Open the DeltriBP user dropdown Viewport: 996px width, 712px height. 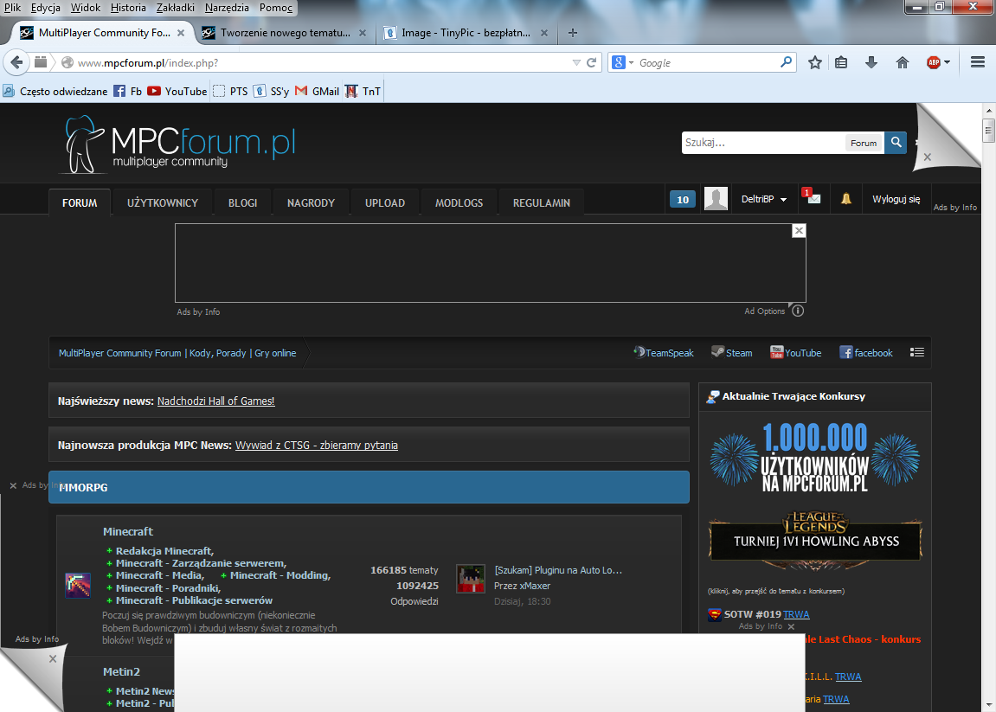click(x=764, y=199)
